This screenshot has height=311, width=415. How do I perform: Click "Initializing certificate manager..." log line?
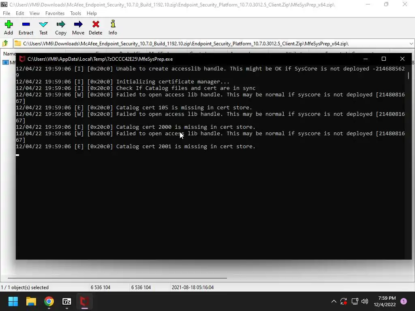[122, 82]
